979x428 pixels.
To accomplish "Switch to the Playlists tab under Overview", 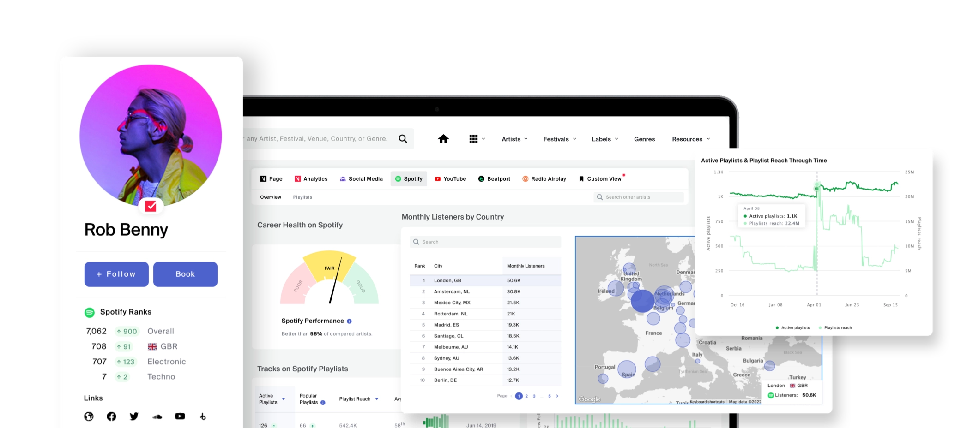I will click(302, 197).
